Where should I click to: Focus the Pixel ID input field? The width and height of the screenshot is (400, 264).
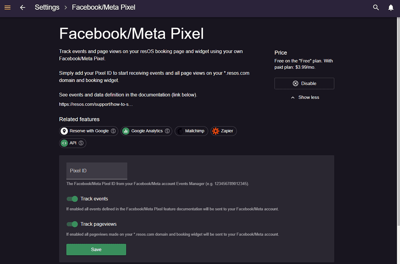click(97, 171)
